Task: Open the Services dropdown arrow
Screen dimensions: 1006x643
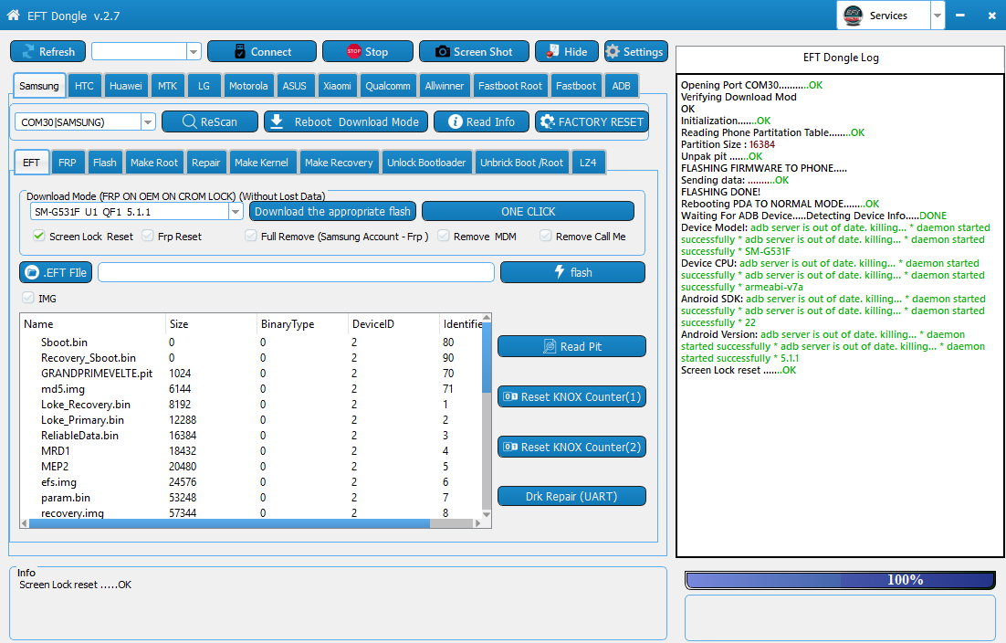Action: click(938, 16)
